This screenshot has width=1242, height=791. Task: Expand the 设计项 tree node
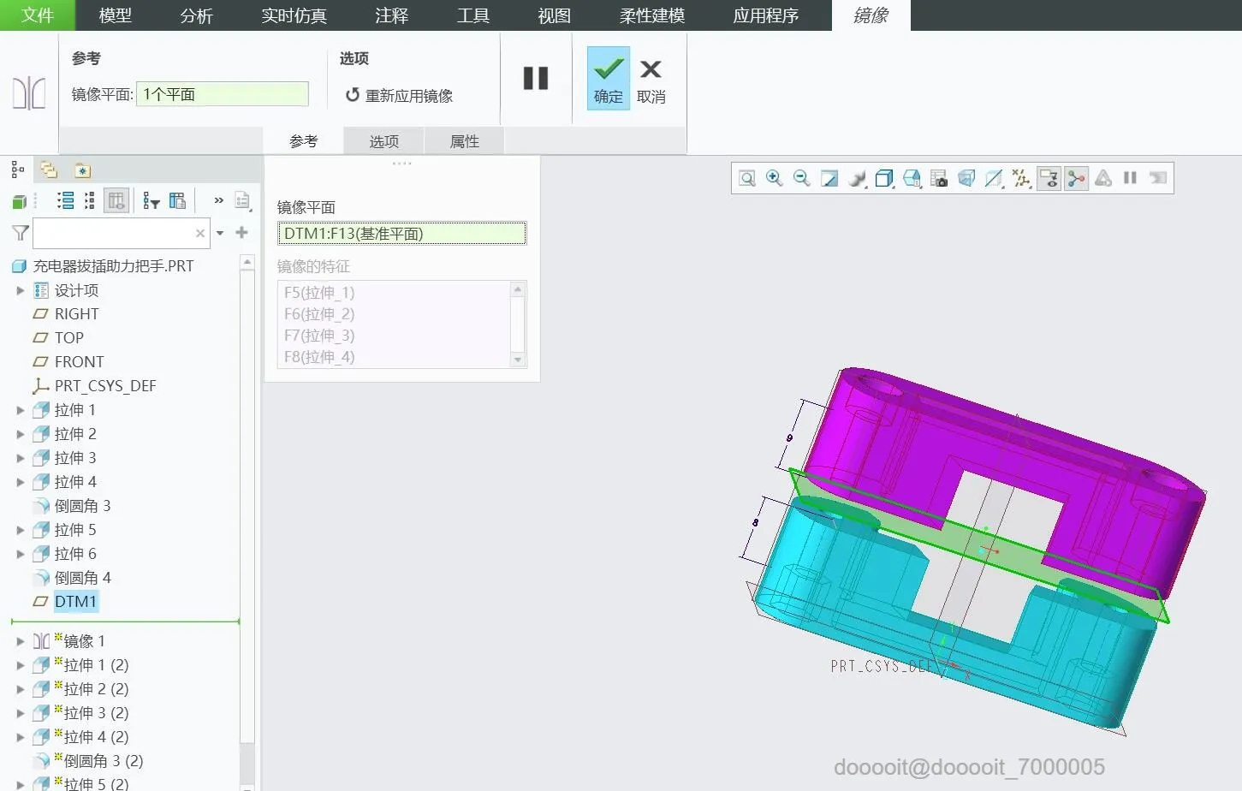21,291
